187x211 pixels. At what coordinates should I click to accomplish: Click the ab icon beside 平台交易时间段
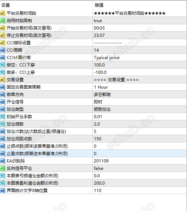(2, 13)
